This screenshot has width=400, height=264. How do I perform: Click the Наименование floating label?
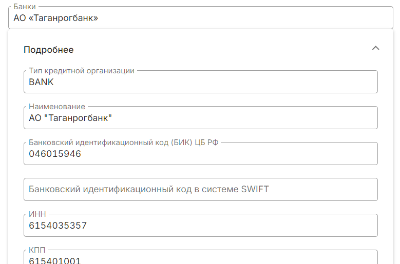(x=57, y=107)
